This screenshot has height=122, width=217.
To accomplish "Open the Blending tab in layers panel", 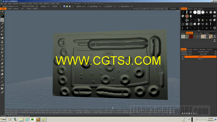I will [189, 50].
